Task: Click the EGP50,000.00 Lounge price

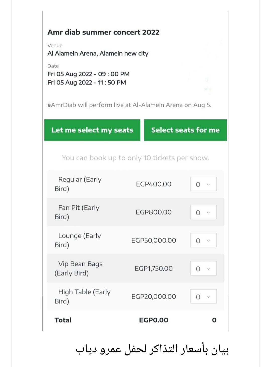Action: [154, 240]
